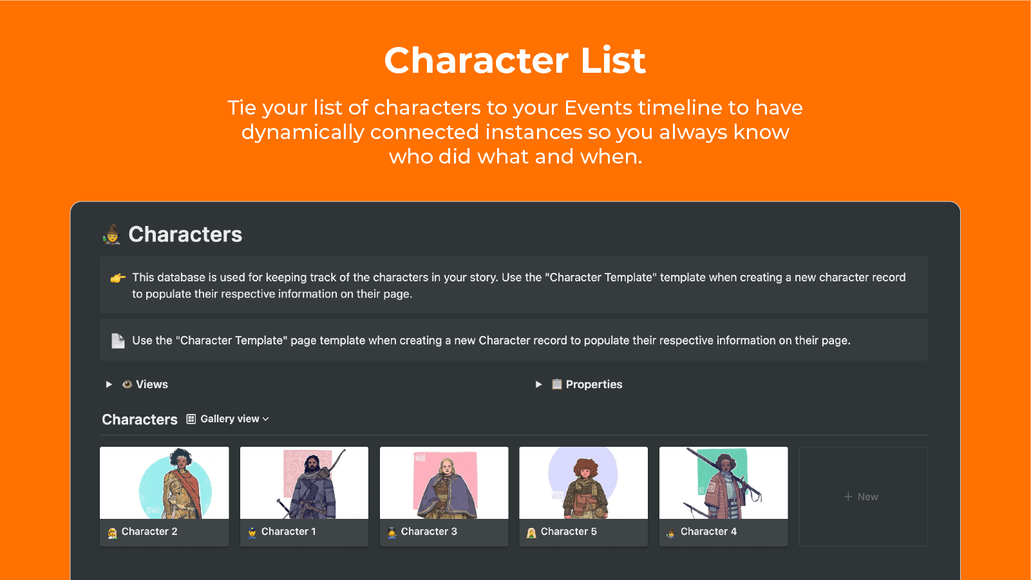
Task: Click the Characters database heading
Action: [140, 420]
